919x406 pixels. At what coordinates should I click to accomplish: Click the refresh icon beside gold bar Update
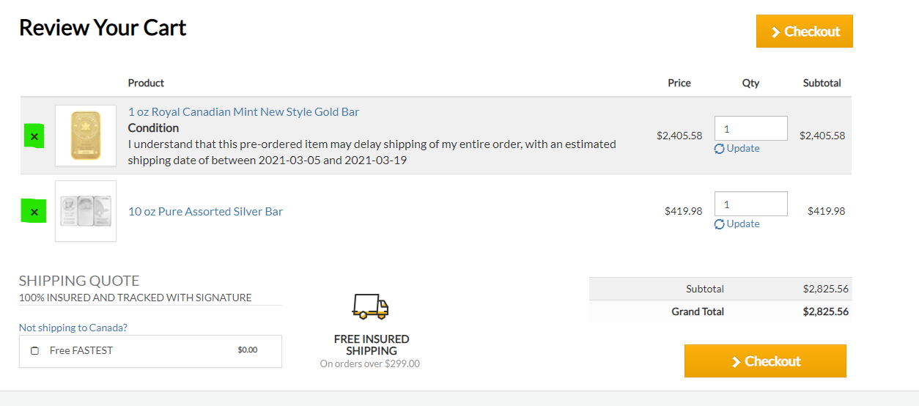[720, 149]
